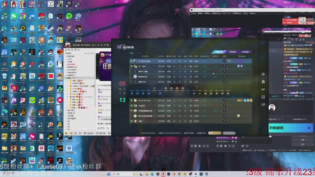Click the medal icon in scoreboard sidebar

pos(263,82)
